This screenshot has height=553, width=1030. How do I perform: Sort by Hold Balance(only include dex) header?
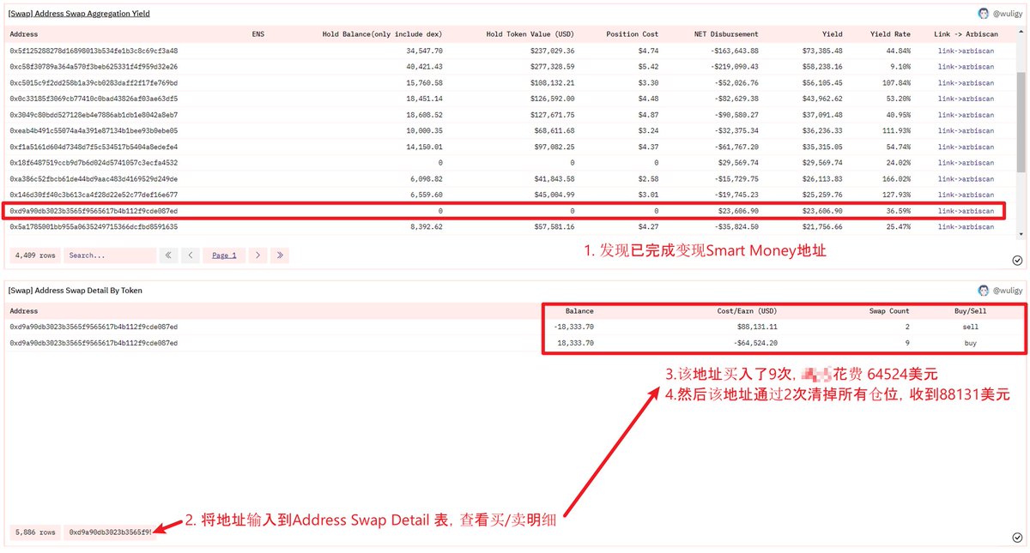(x=383, y=34)
